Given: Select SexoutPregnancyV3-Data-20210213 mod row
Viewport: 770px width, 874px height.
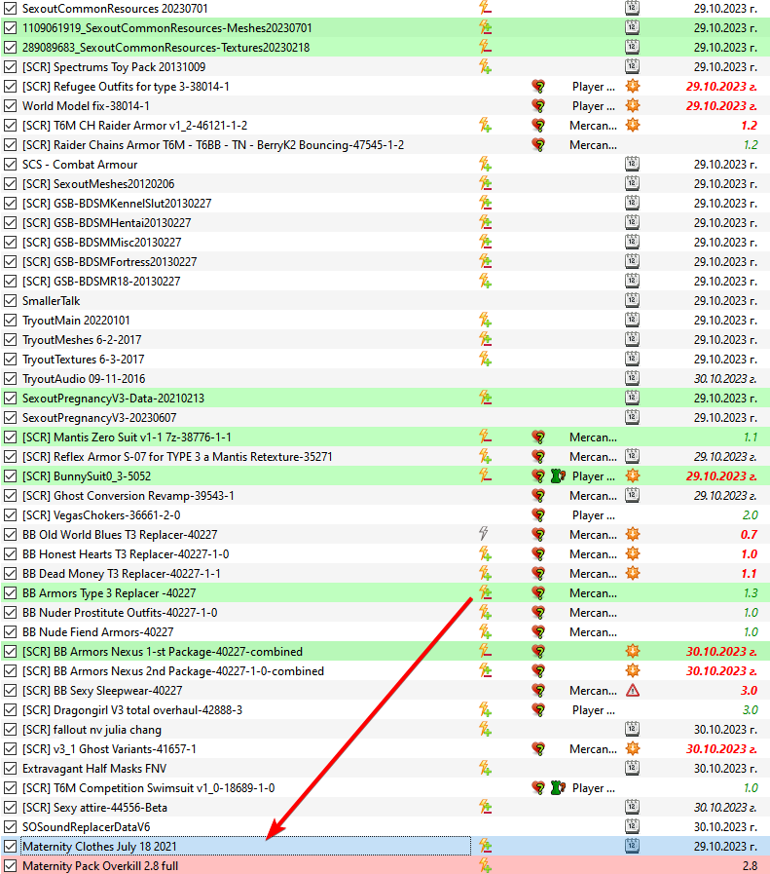Looking at the screenshot, I should point(385,398).
